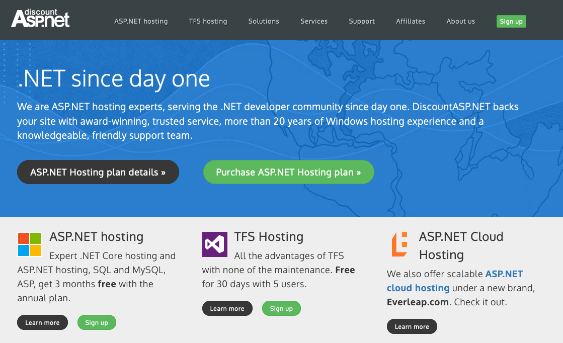Click the Microsoft Windows four-color logo icon
Screen dimensions: 563x343
tap(30, 244)
